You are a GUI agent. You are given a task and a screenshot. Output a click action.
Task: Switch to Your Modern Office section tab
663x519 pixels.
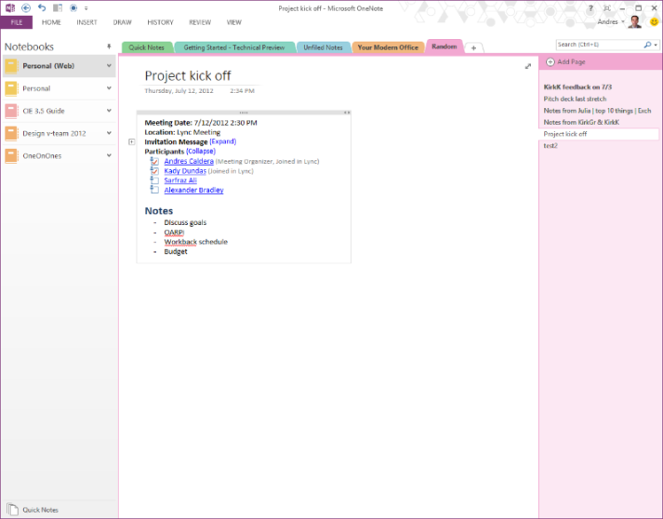(388, 47)
